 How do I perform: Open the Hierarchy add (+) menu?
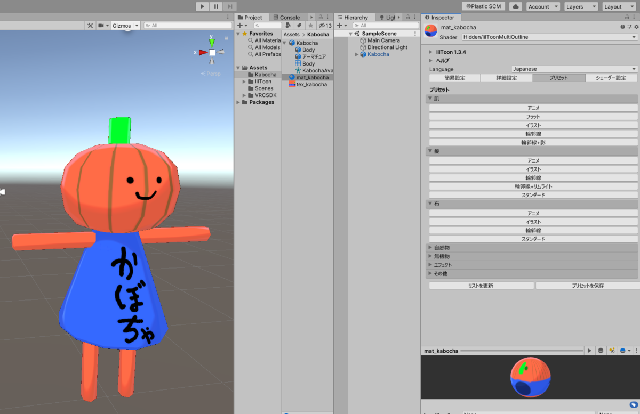(342, 26)
